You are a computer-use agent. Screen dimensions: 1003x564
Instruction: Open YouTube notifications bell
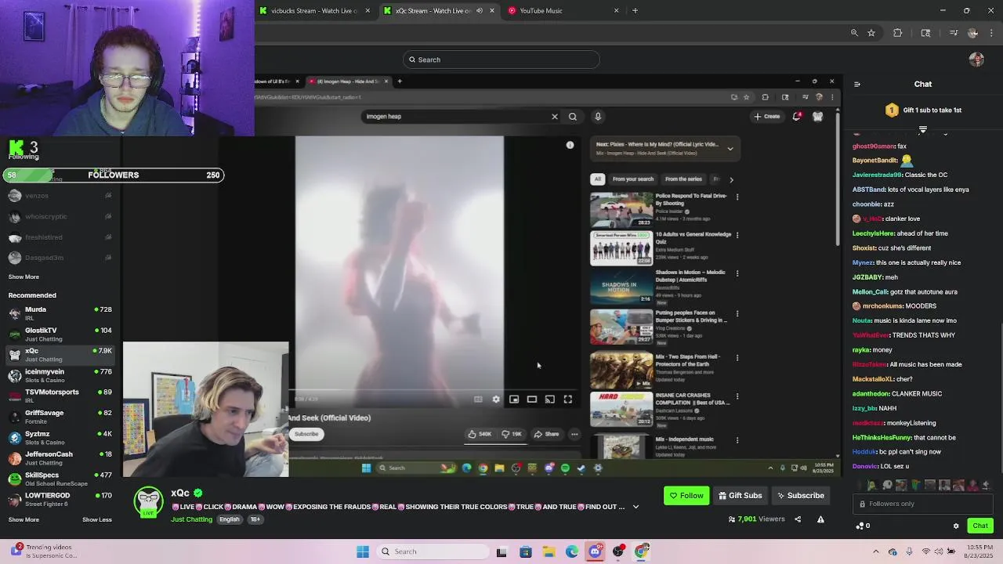pyautogui.click(x=797, y=117)
